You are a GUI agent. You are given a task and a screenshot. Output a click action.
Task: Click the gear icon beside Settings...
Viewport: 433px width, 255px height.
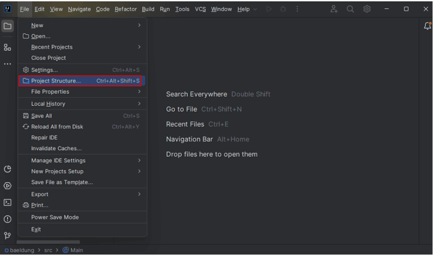tap(26, 70)
